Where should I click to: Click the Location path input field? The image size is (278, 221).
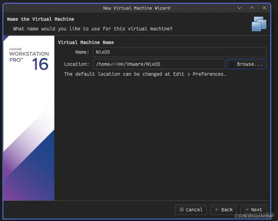(x=159, y=64)
